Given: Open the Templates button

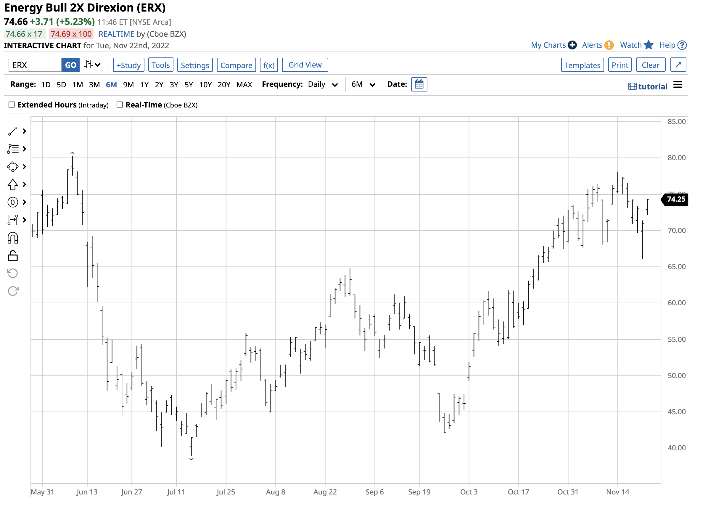Looking at the screenshot, I should pyautogui.click(x=583, y=65).
